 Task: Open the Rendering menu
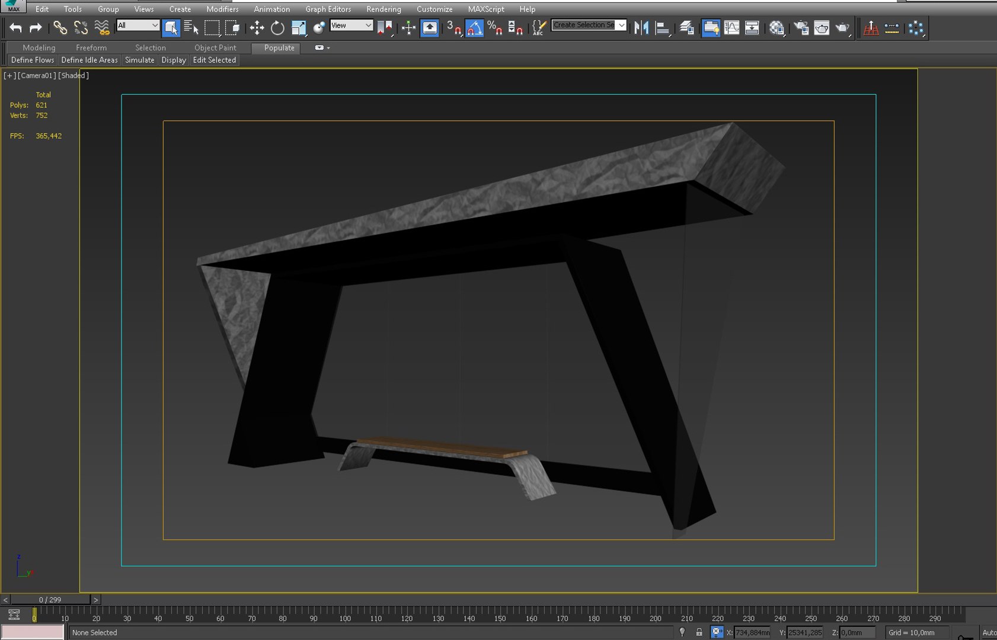tap(384, 9)
